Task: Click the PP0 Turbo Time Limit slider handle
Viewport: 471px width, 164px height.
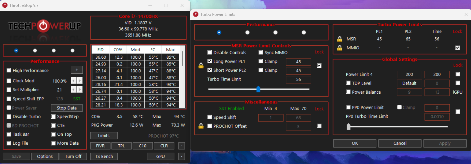Action: tap(349, 127)
